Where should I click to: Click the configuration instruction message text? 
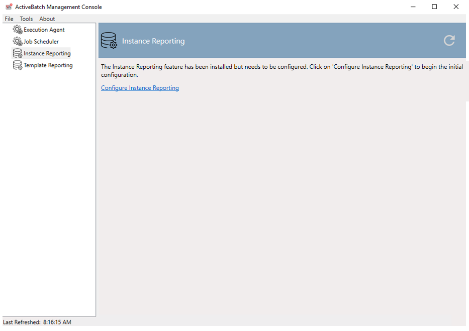coord(282,69)
